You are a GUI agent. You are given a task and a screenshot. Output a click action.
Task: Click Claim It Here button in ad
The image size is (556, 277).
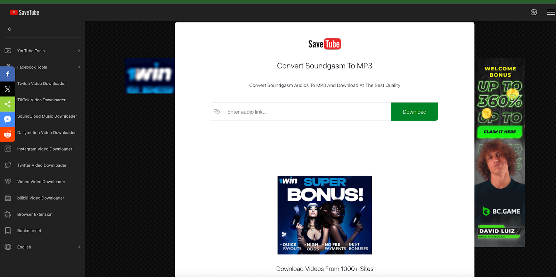coord(500,132)
